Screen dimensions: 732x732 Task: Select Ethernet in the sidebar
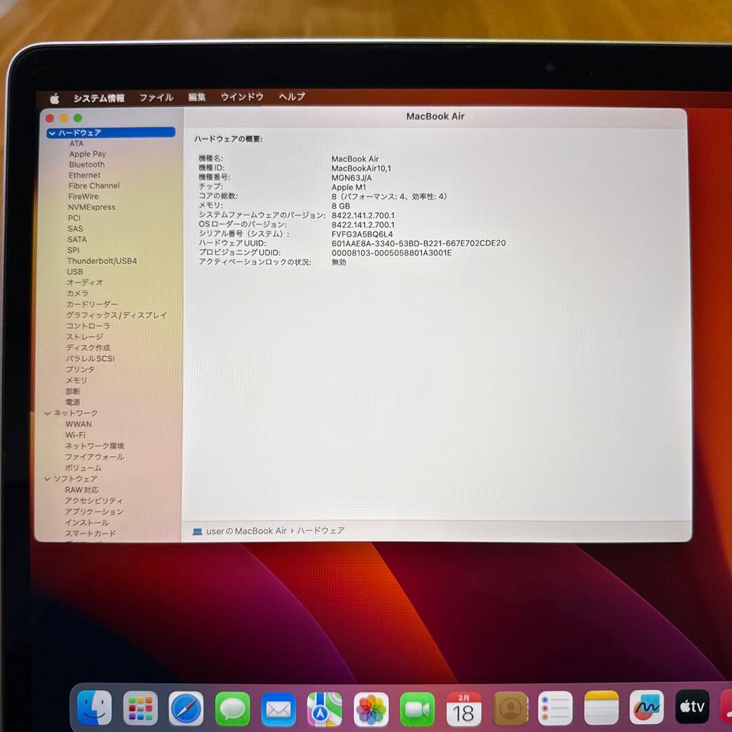tap(85, 176)
